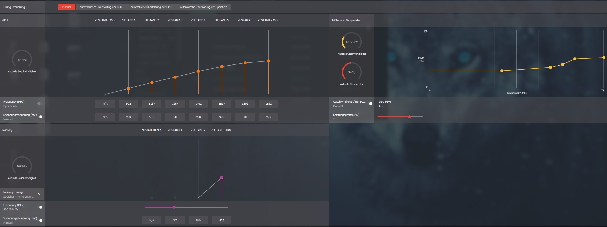Image resolution: width=607 pixels, height=227 pixels.
Task: Select the last fan curve point at 72°C
Action: coord(604,58)
